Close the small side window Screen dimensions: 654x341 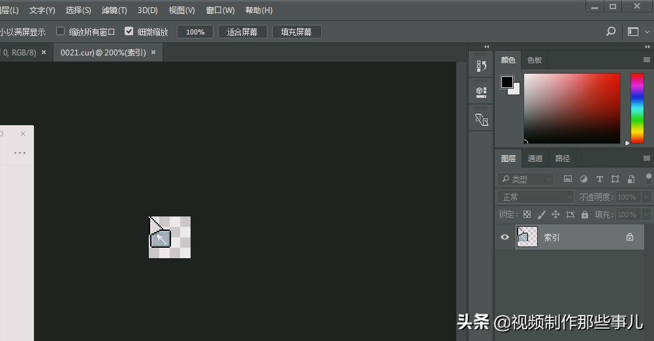click(23, 134)
